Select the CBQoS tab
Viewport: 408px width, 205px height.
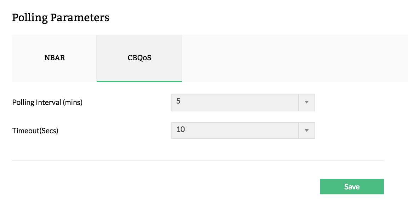click(139, 58)
